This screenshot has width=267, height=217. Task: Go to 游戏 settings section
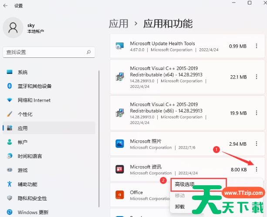point(23,170)
